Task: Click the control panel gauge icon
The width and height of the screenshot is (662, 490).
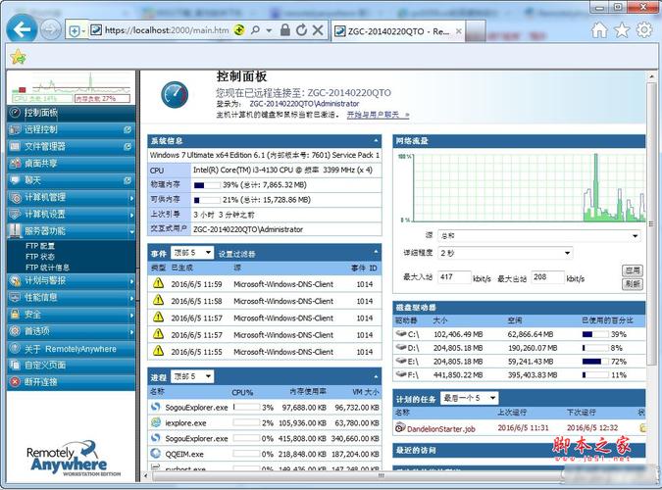Action: point(175,94)
